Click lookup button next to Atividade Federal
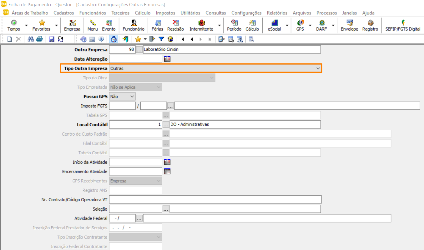 [x=139, y=218]
